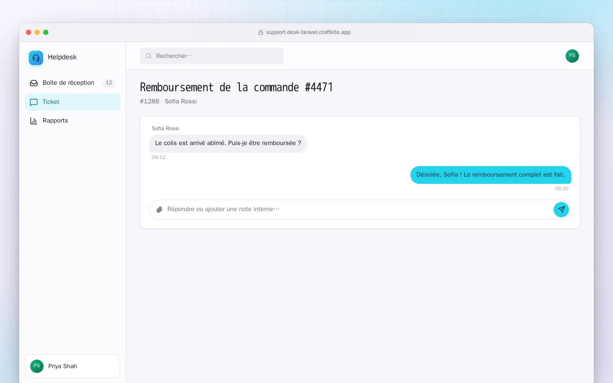Click the #1288 · Sofia Rossi subtitle
Viewport: 613px width, 383px height.
click(x=169, y=101)
